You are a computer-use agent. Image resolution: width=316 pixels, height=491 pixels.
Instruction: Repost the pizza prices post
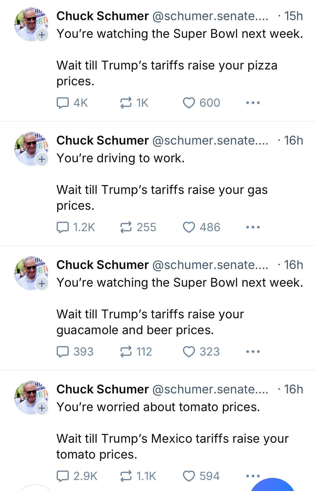pos(126,103)
